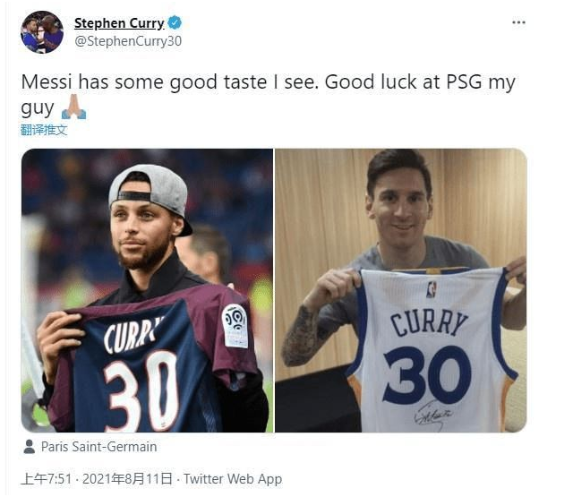Open the right photo with Warriors jersey
573x497 pixels.
tap(401, 290)
